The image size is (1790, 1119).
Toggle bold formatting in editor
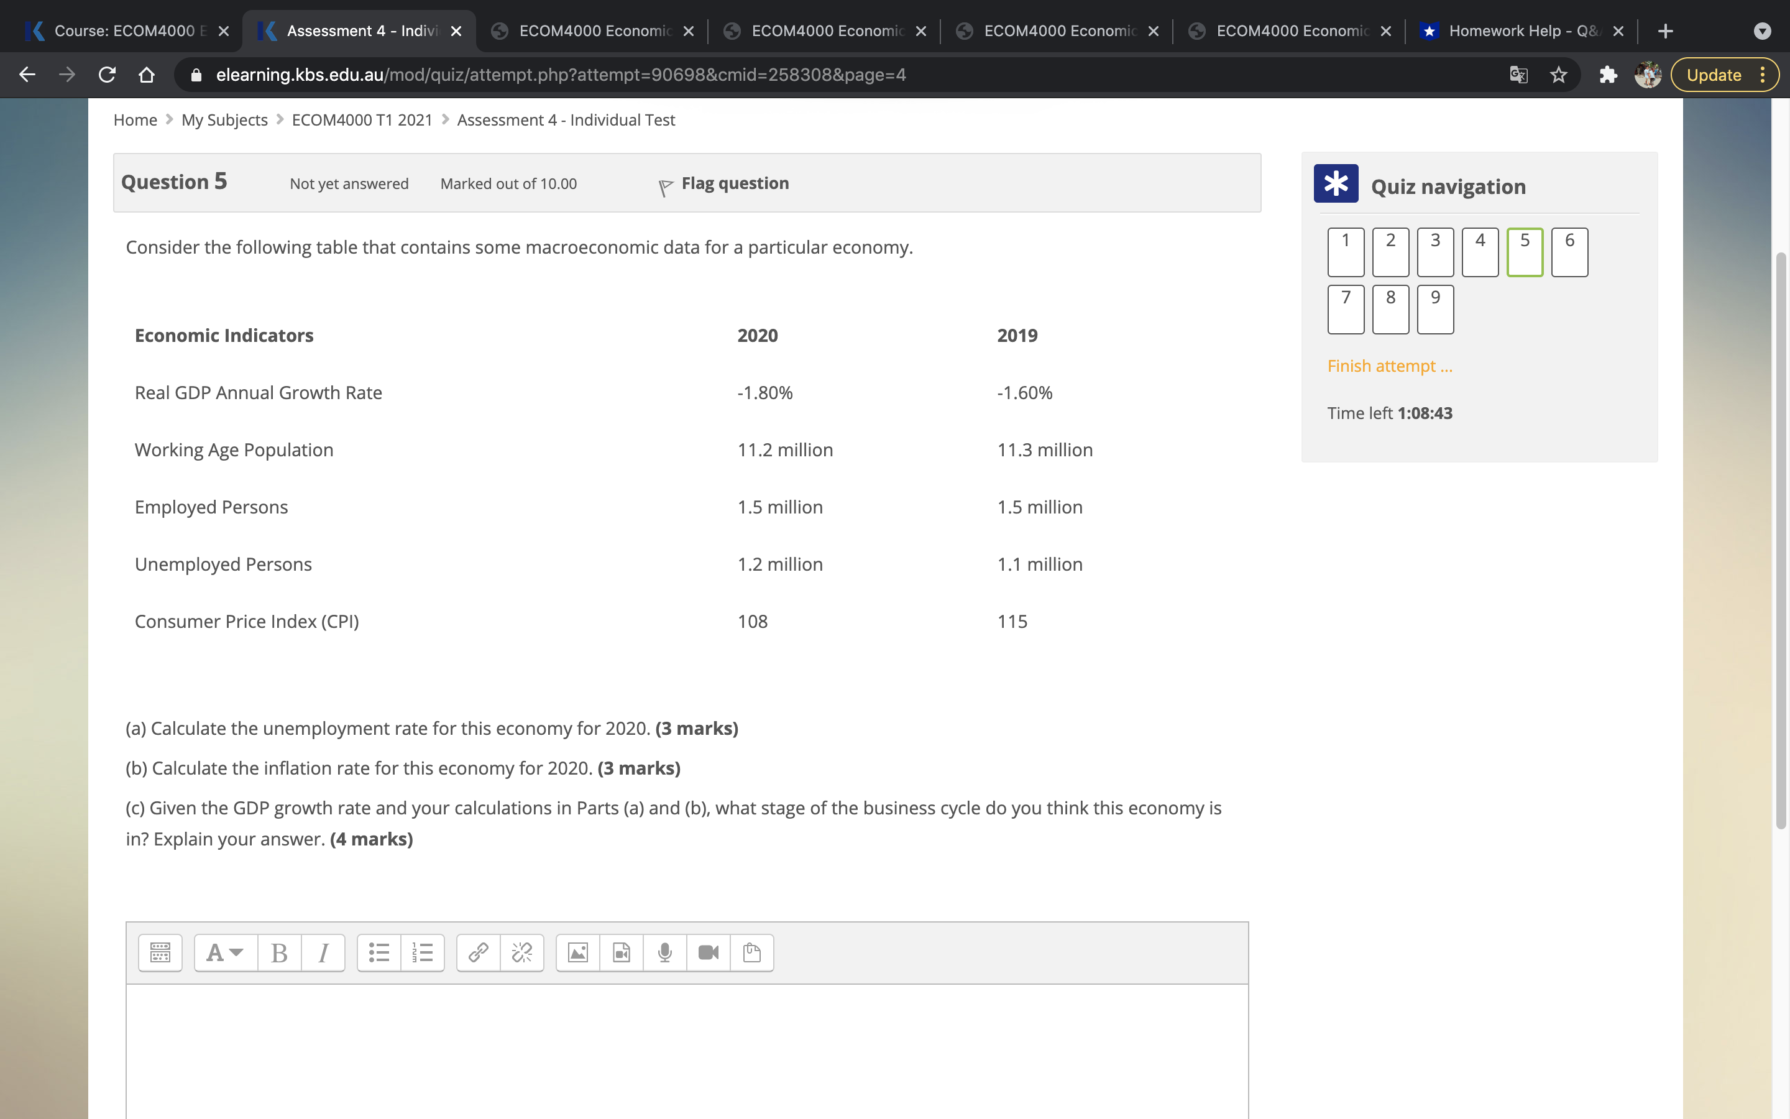279,952
